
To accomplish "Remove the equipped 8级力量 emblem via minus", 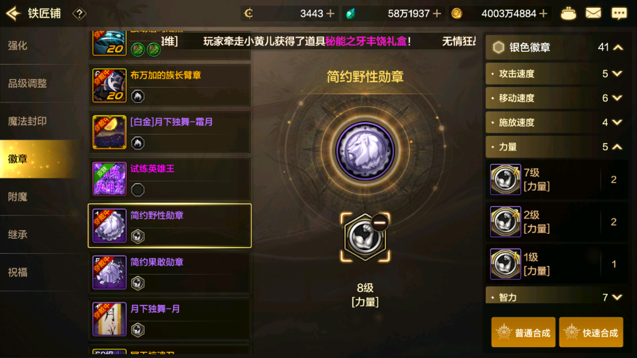I will pyautogui.click(x=379, y=222).
